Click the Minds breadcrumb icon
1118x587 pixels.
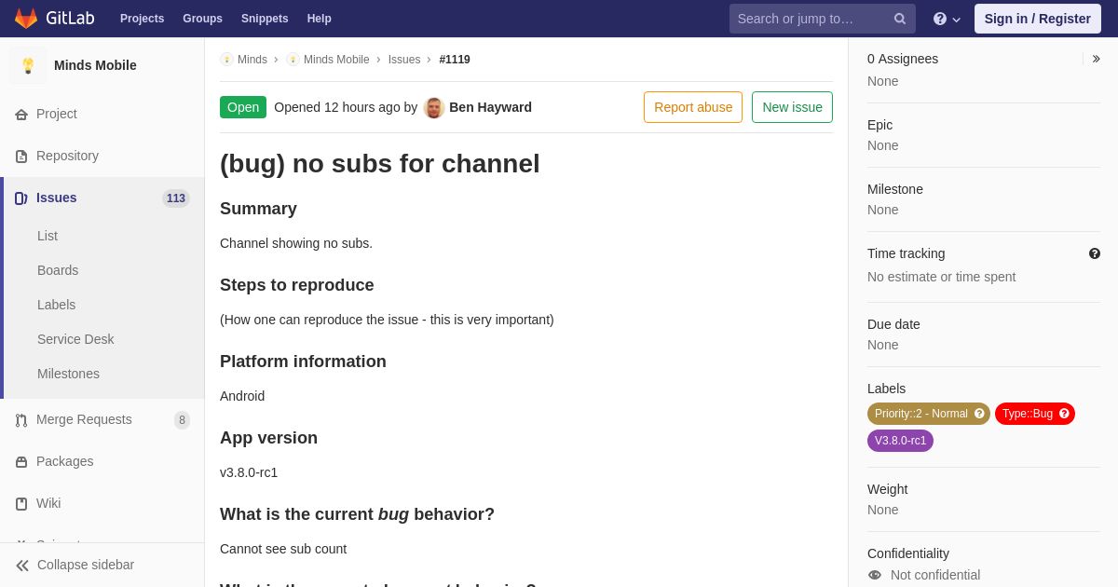click(226, 60)
